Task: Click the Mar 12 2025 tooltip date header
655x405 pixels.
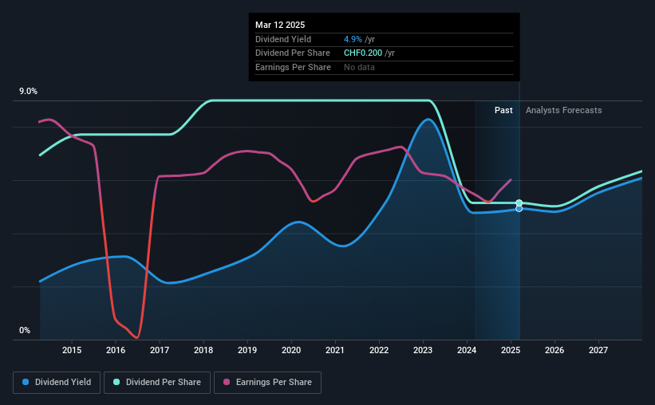Action: pyautogui.click(x=280, y=25)
